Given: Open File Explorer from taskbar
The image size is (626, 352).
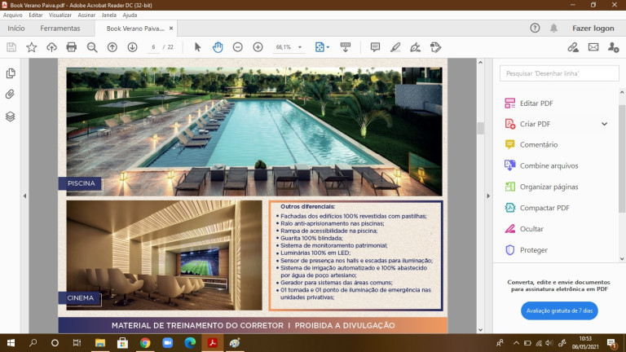Looking at the screenshot, I should [99, 343].
